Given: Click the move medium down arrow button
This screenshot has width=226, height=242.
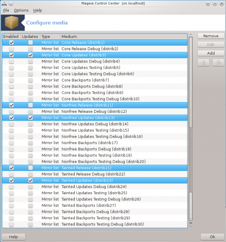Looking at the screenshot, I should click(x=218, y=63).
